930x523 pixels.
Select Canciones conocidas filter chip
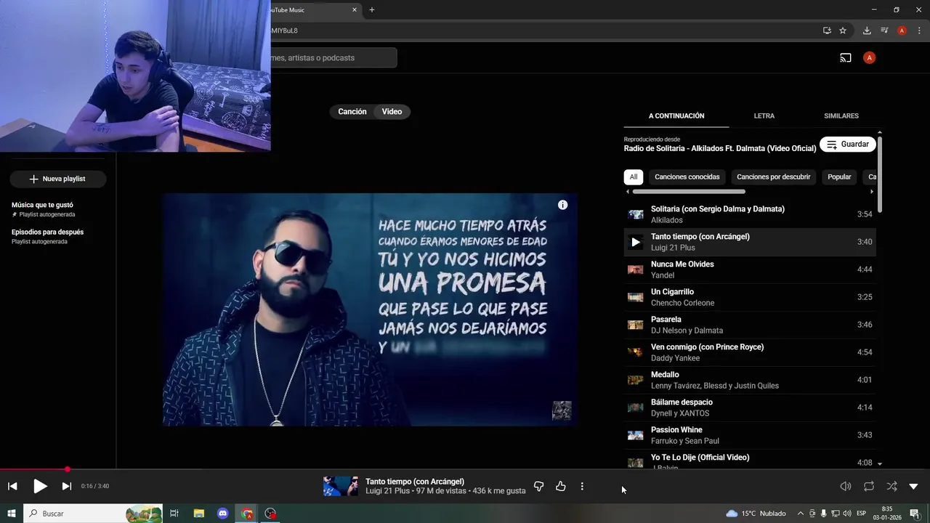coord(687,177)
